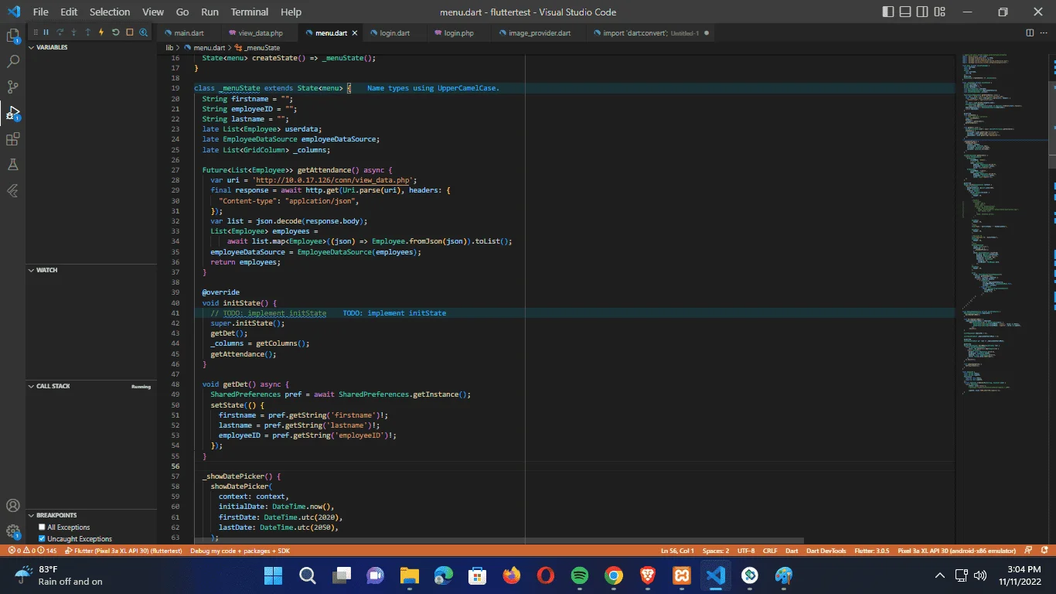1056x594 pixels.
Task: Open the Source Control view
Action: coord(12,87)
